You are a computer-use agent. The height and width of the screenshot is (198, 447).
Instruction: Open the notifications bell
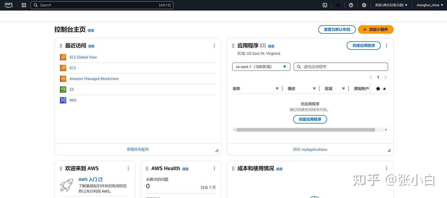[x=338, y=5]
